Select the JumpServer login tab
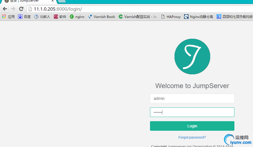The height and width of the screenshot is (147, 253). pyautogui.click(x=29, y=1)
